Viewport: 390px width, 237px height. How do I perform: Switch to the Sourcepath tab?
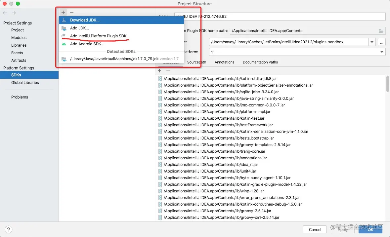click(x=196, y=62)
